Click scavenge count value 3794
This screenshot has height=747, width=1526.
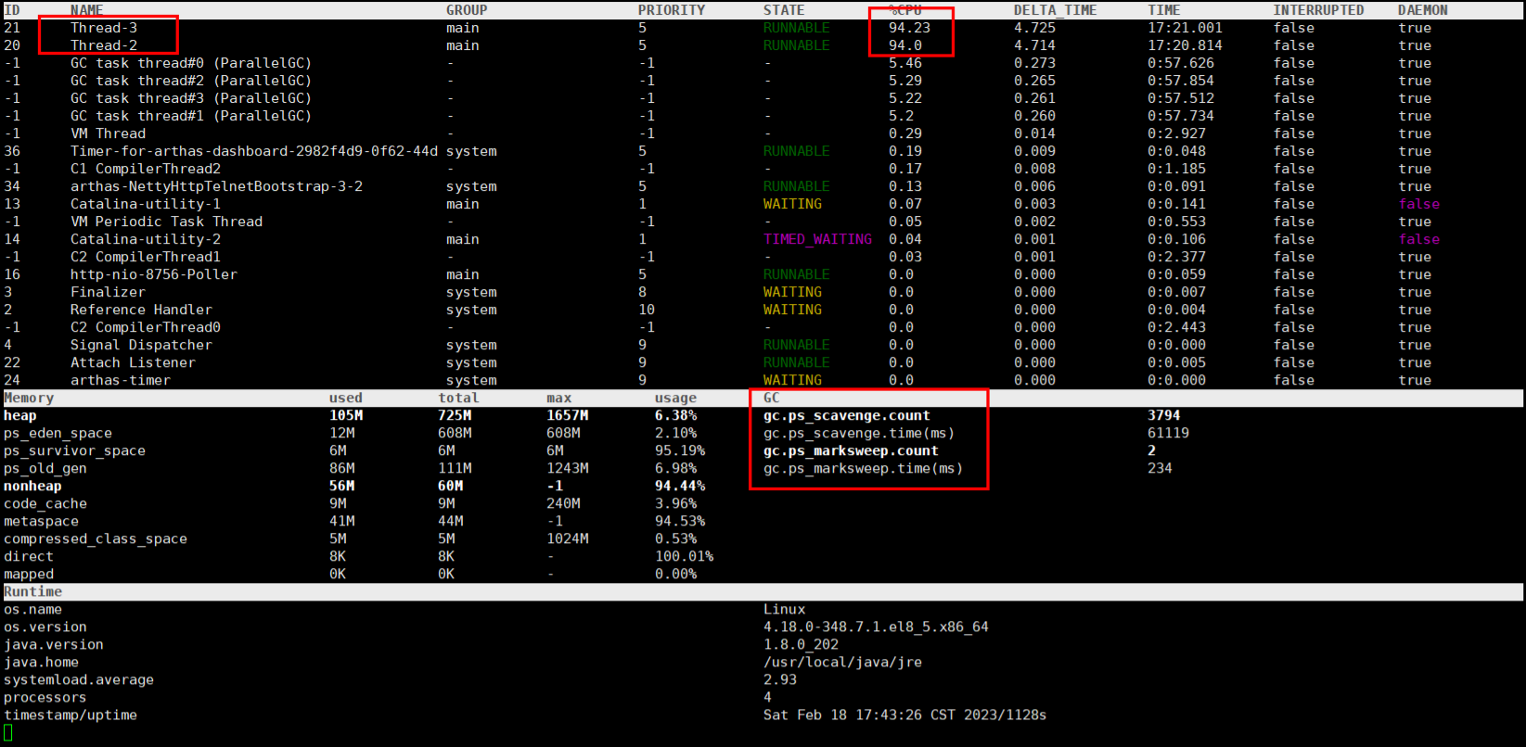[1164, 415]
